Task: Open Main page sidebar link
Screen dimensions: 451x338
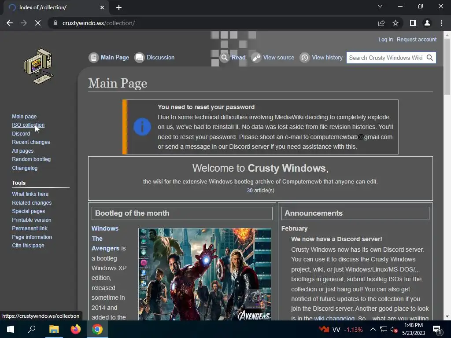Action: click(24, 116)
